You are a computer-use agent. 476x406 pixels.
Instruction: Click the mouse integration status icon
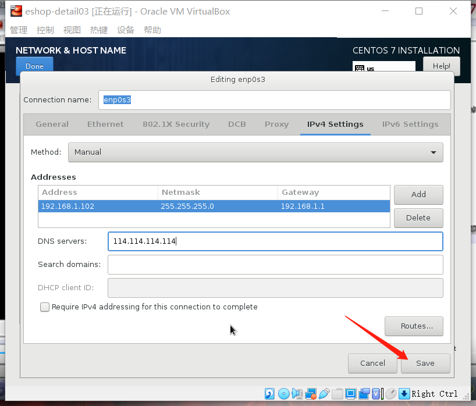click(x=391, y=394)
